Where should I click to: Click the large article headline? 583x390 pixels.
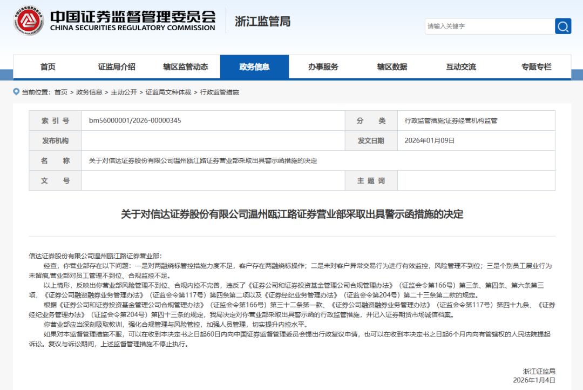[x=292, y=214]
